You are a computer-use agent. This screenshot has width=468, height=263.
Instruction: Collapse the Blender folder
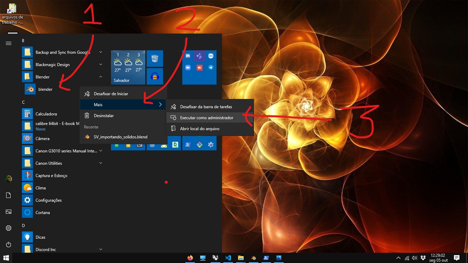pyautogui.click(x=101, y=77)
